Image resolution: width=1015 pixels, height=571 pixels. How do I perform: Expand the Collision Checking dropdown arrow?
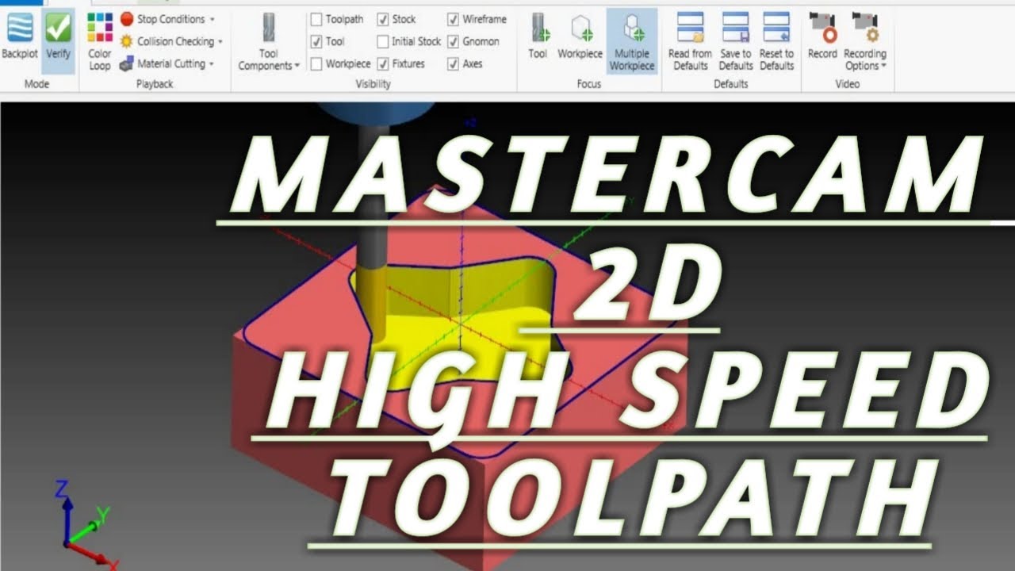(x=220, y=41)
